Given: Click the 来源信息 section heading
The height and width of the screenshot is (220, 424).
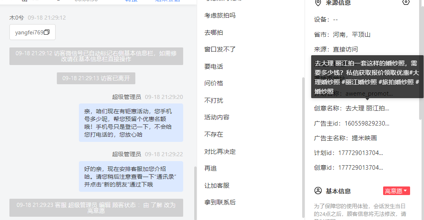Looking at the screenshot, I should (338, 3).
